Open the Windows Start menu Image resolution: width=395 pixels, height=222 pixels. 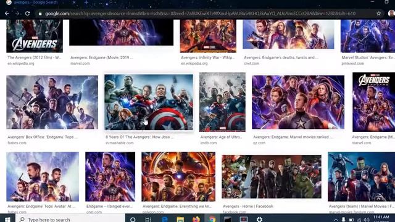pyautogui.click(x=7, y=220)
